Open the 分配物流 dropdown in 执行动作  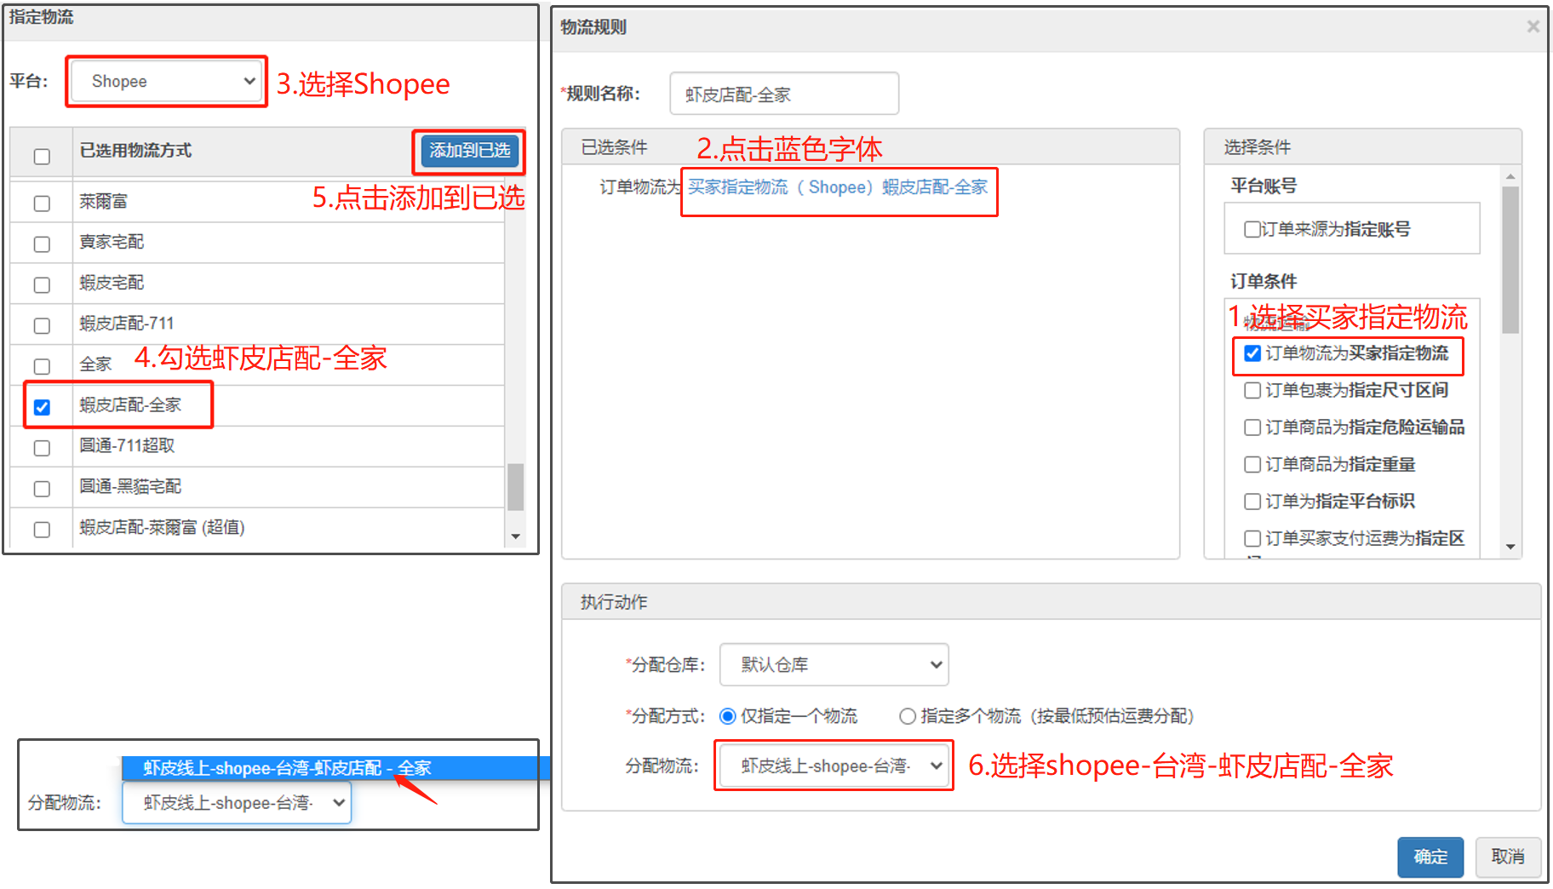coord(834,766)
